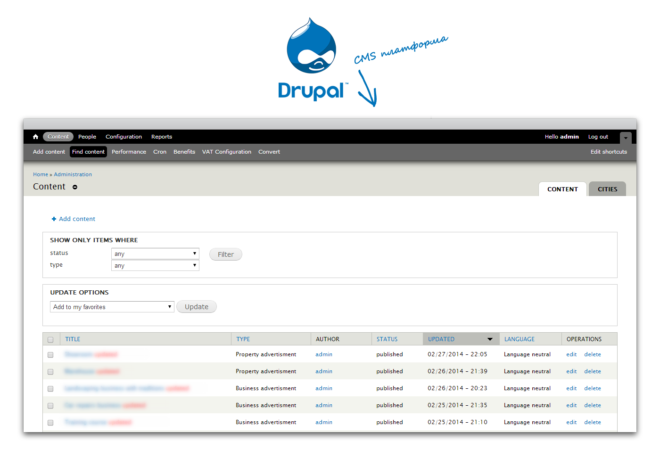Image resolution: width=660 pixels, height=467 pixels.
Task: Click Log out
Action: point(598,137)
